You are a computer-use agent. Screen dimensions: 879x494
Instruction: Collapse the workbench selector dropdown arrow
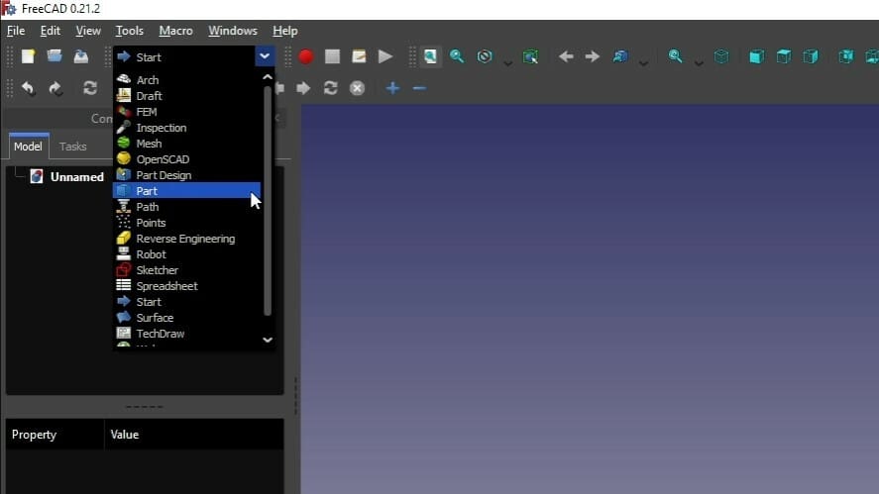point(265,56)
